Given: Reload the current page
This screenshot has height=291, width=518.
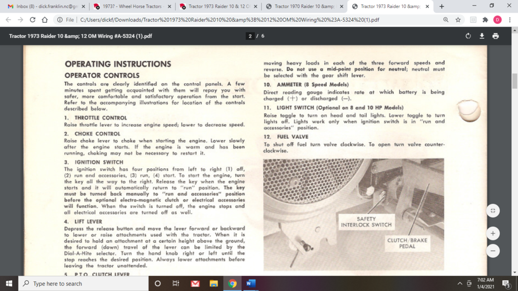Looking at the screenshot, I should [32, 20].
